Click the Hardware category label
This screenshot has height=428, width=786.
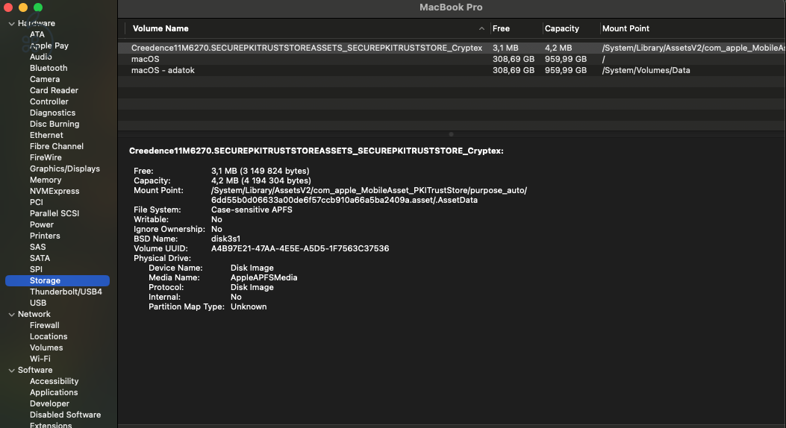point(36,24)
